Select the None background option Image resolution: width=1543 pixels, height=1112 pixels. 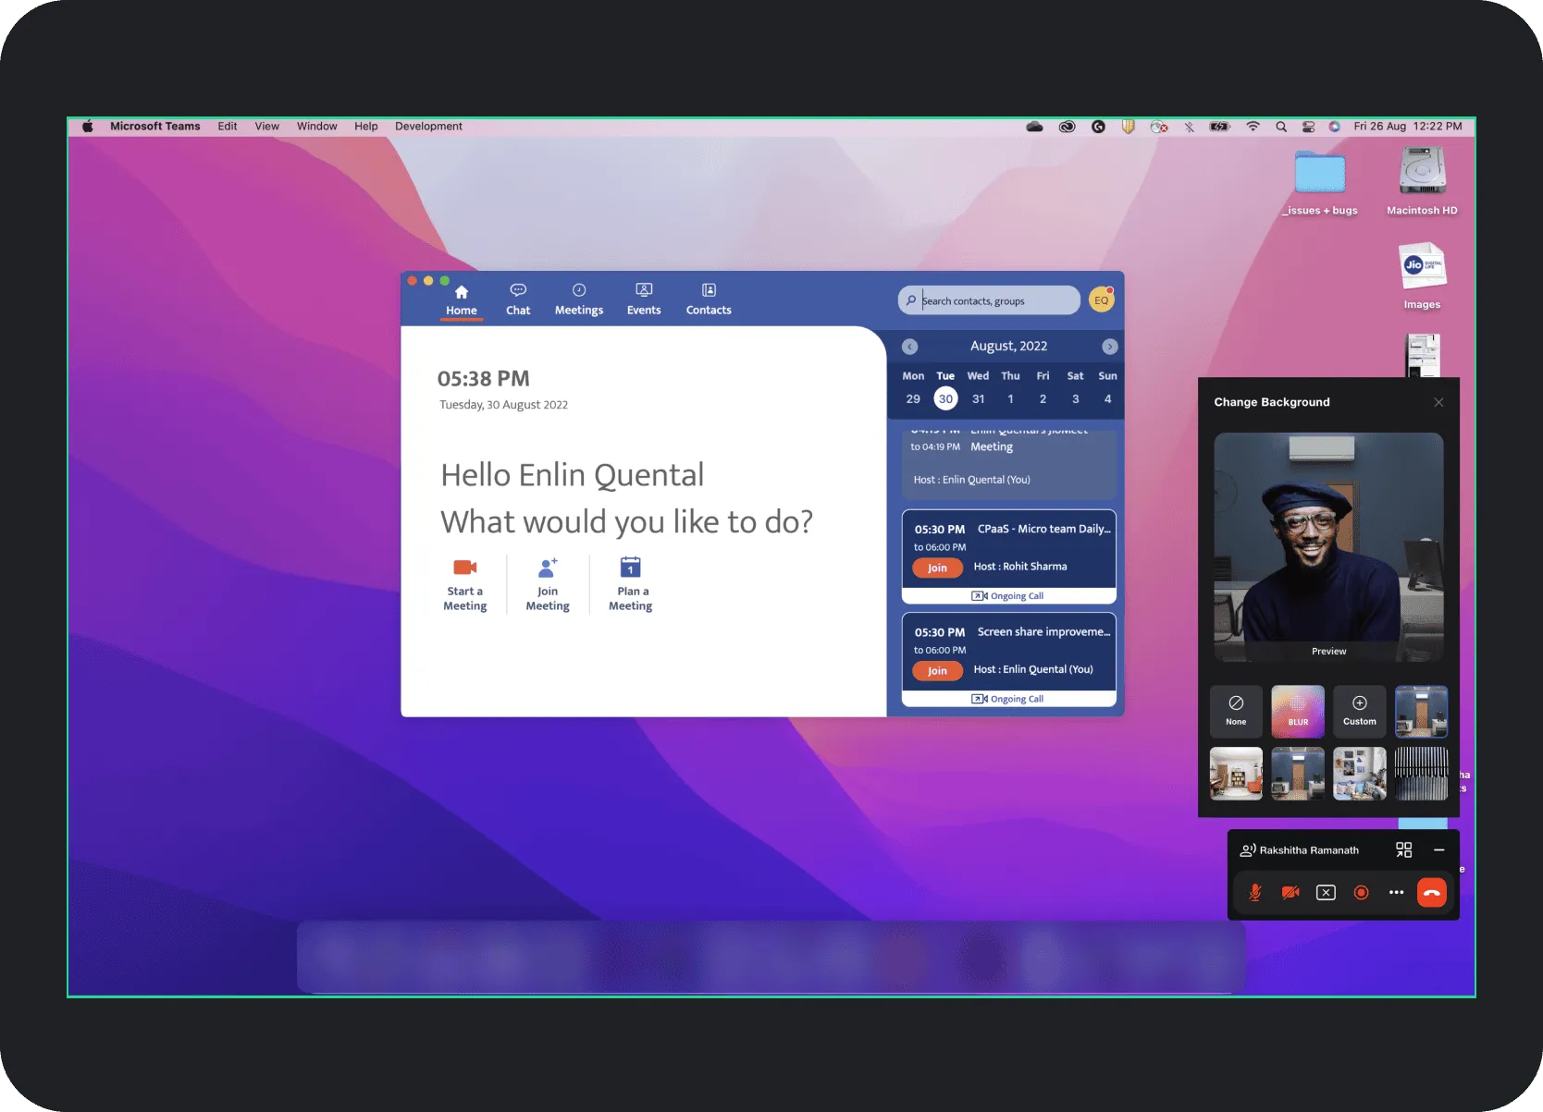[1236, 711]
